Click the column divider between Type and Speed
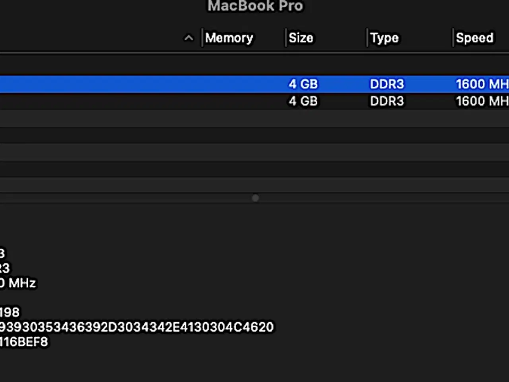Screen dimensions: 509x382 tap(453, 38)
